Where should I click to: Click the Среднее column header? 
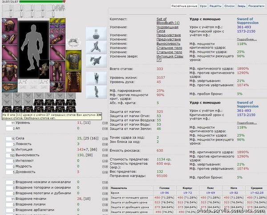pyautogui.click(x=256, y=188)
